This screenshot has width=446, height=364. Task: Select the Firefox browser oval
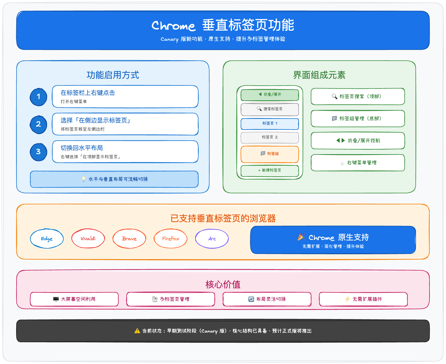click(x=170, y=239)
